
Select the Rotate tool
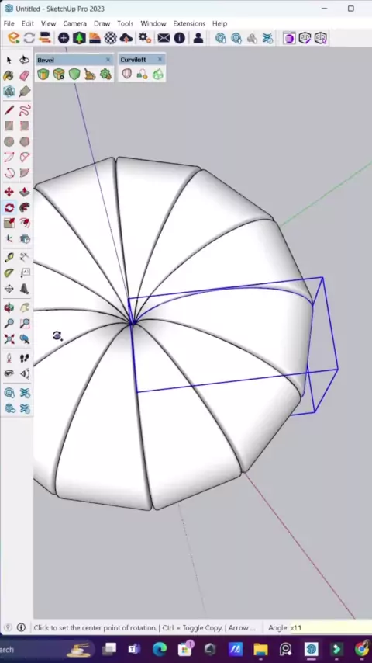[x=9, y=207]
